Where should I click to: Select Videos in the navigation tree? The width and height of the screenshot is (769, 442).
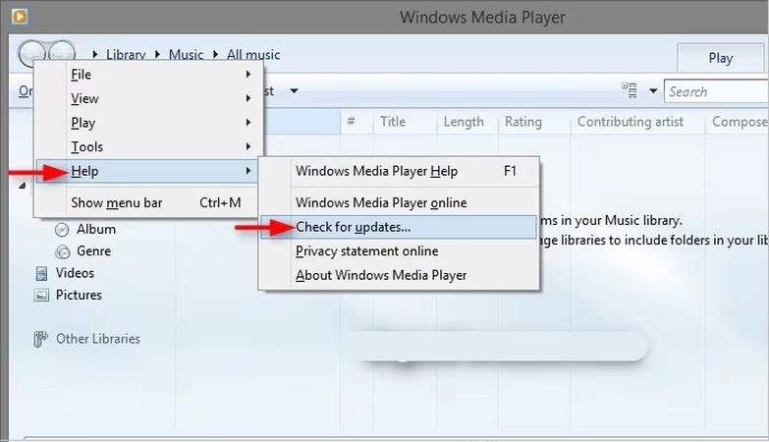[x=75, y=273]
